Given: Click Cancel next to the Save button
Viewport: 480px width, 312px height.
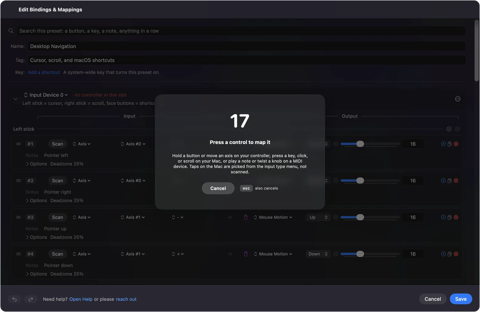Looking at the screenshot, I should pyautogui.click(x=433, y=299).
